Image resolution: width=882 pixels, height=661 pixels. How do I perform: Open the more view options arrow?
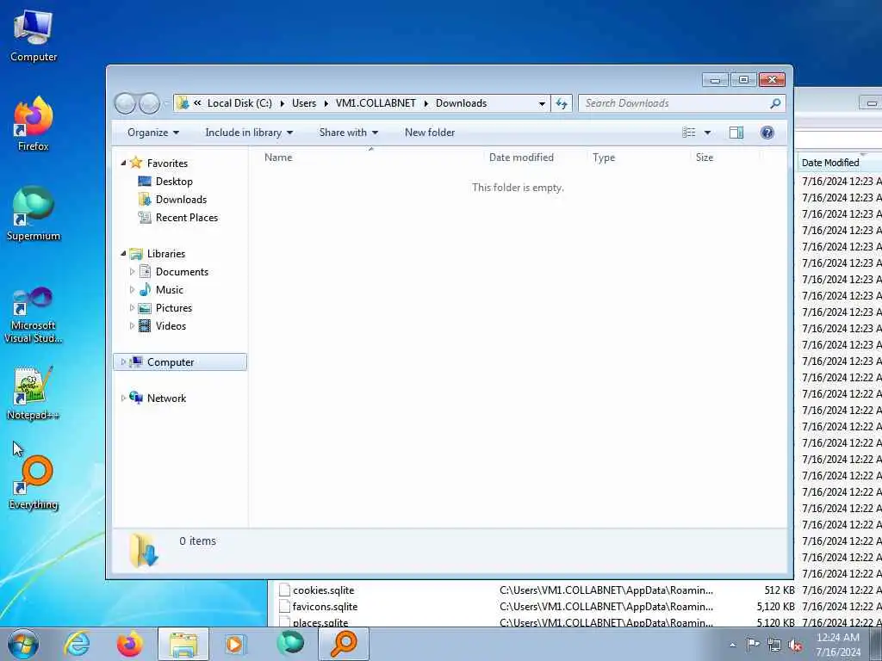click(x=708, y=133)
